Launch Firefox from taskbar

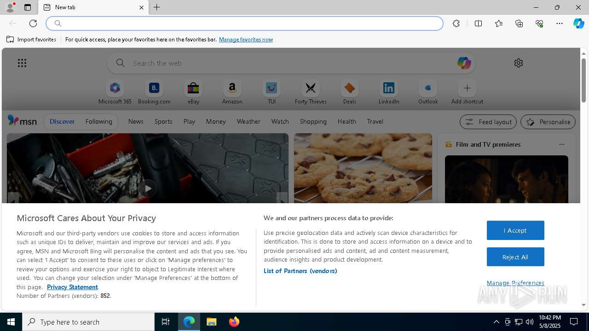pyautogui.click(x=234, y=322)
